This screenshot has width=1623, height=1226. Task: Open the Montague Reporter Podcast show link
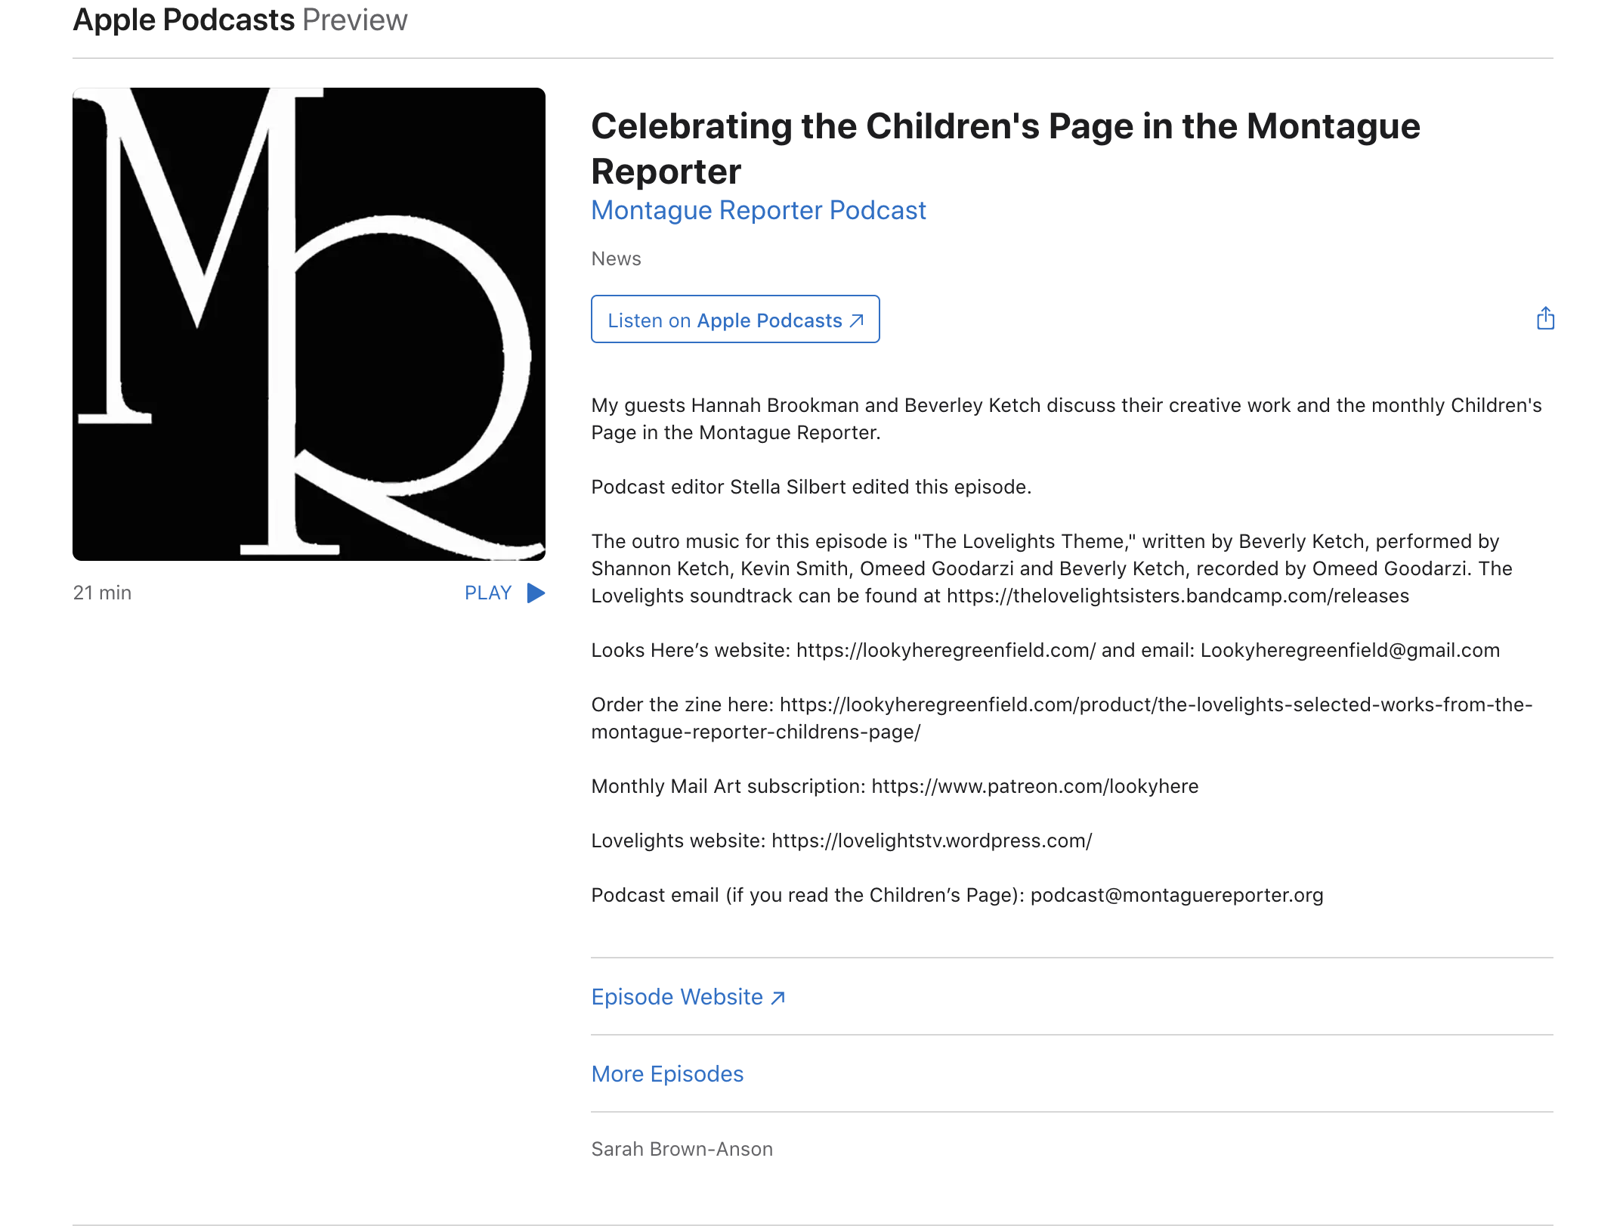point(758,210)
